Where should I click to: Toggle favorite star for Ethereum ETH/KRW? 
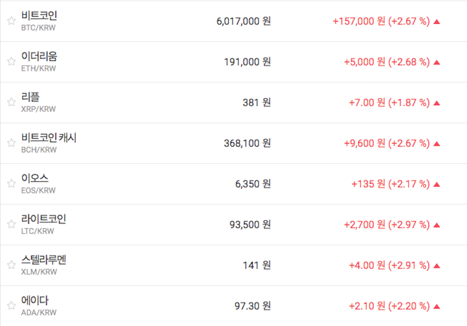click(11, 61)
